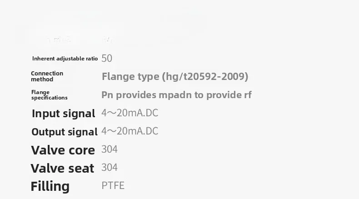
Task: Click "Pn" at start of flange specifications value
Action: click(107, 95)
